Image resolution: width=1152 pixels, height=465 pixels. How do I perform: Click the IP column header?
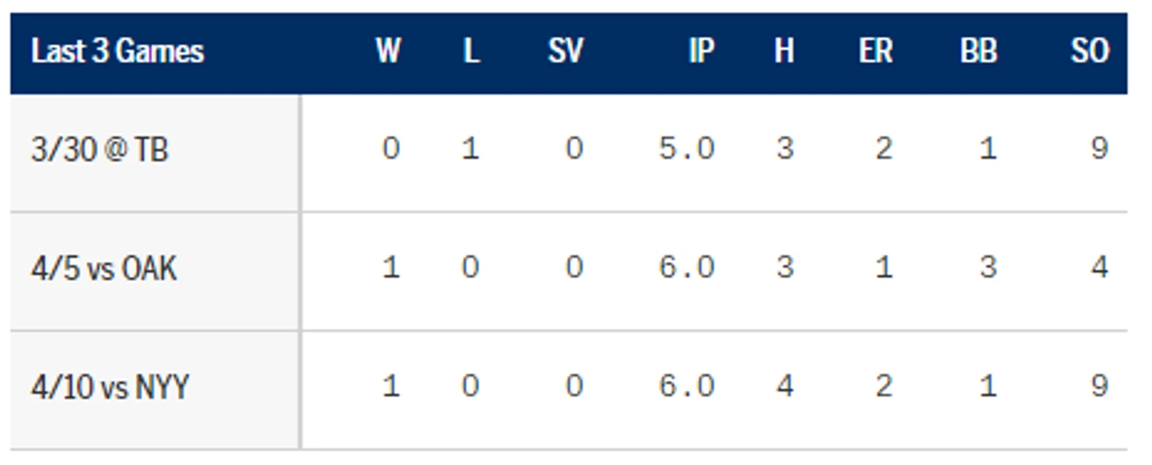(701, 51)
